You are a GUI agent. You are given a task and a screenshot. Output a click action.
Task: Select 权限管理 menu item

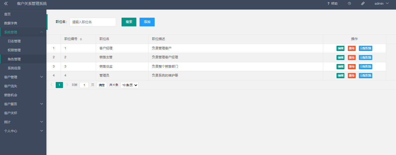[x=14, y=50]
